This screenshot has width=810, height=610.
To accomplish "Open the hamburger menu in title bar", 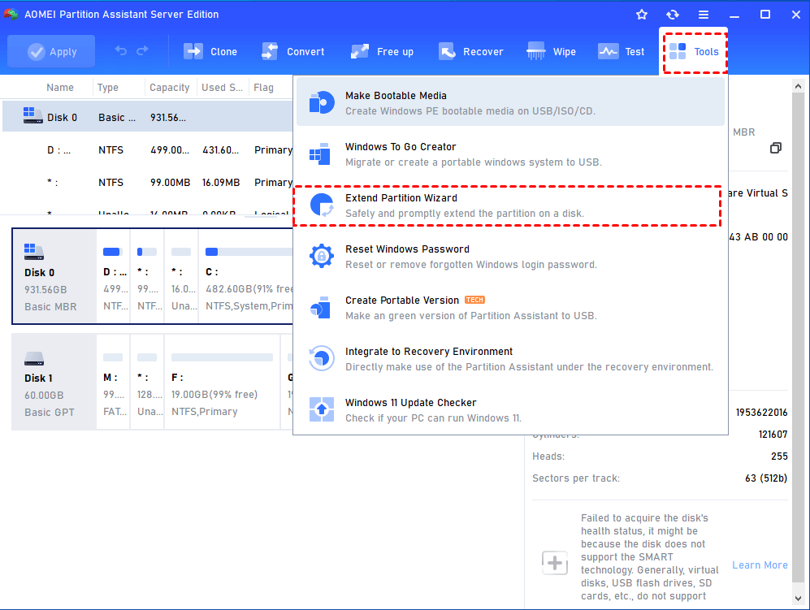I will [704, 15].
